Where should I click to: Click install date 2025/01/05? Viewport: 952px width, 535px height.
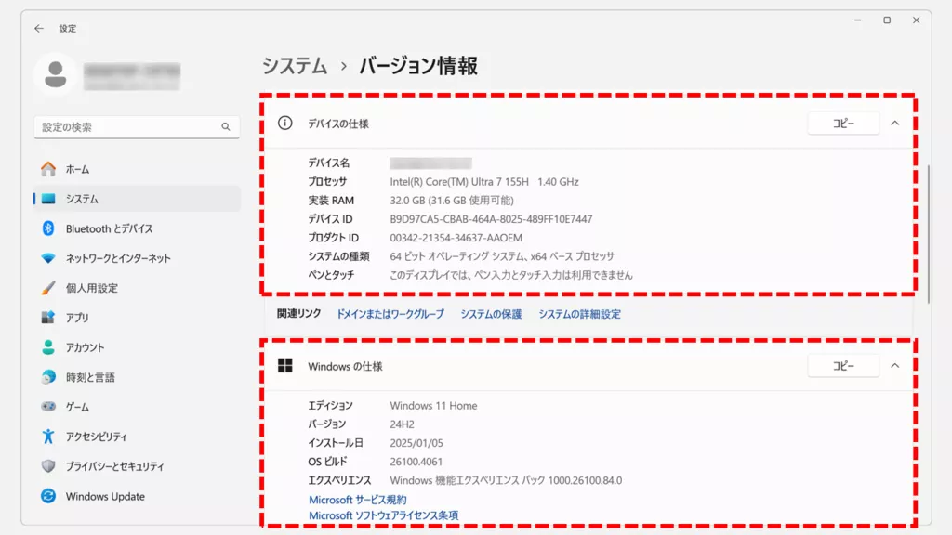[x=416, y=443]
